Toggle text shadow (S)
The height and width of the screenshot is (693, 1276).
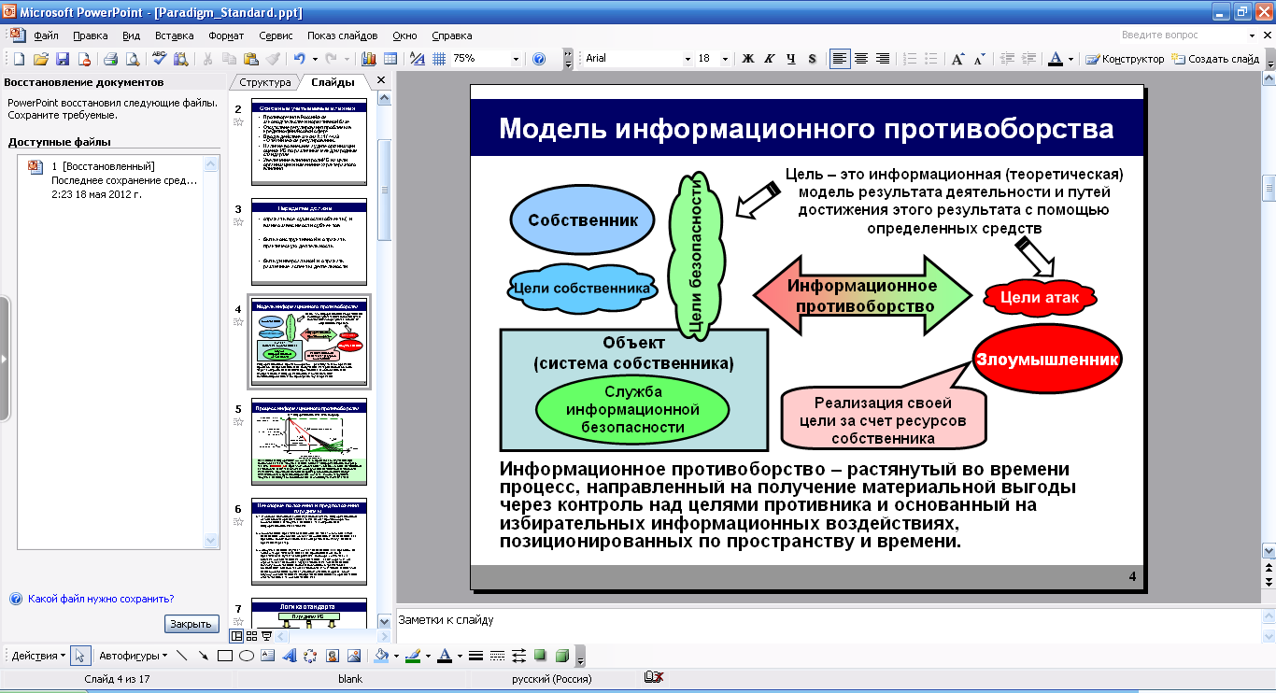(x=812, y=59)
